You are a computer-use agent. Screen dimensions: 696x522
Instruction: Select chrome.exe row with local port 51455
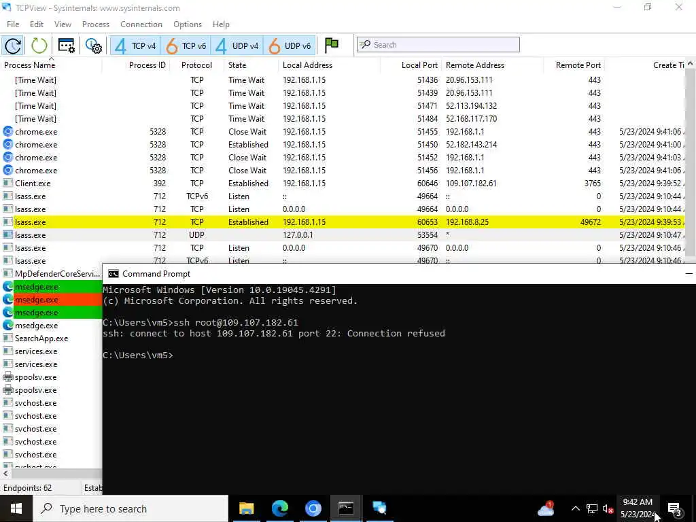343,132
